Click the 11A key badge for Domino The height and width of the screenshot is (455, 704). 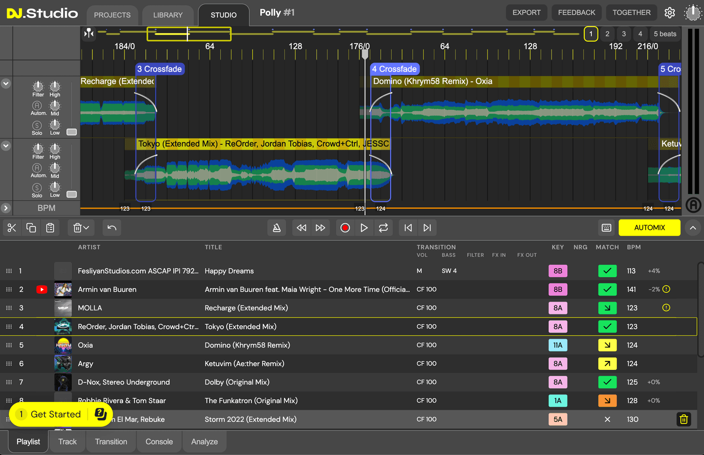(558, 345)
